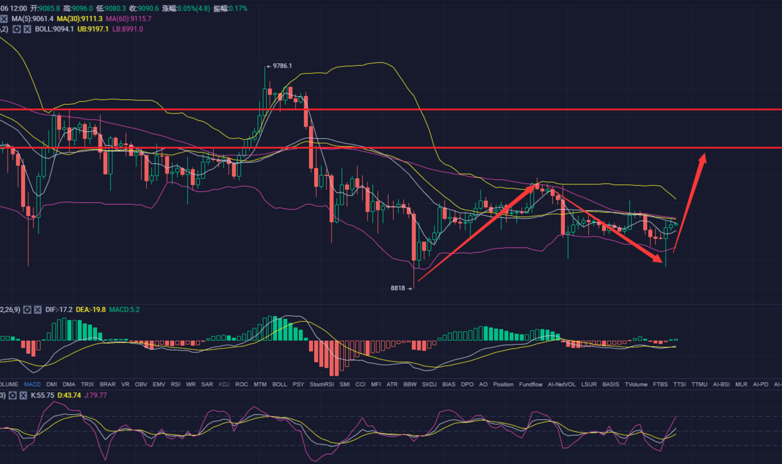Select the LSUR indicator tab
The height and width of the screenshot is (464, 782).
pos(589,384)
